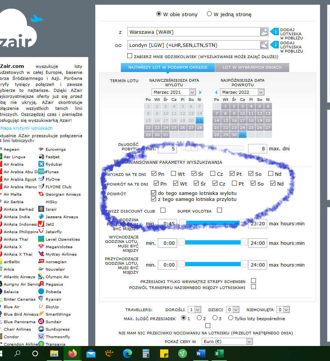Open Microsoft Word from taskbar

tap(201, 354)
